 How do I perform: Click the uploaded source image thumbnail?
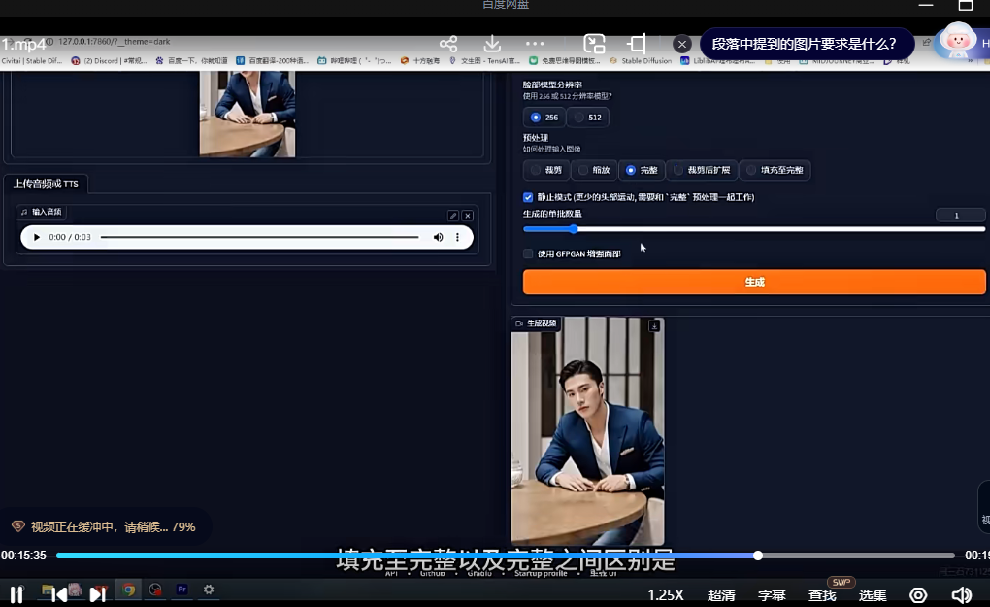(x=247, y=114)
